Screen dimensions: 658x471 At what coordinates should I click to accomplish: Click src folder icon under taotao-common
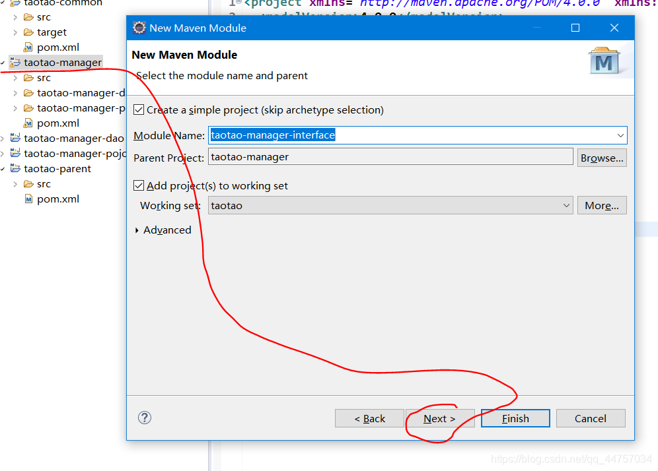(28, 17)
